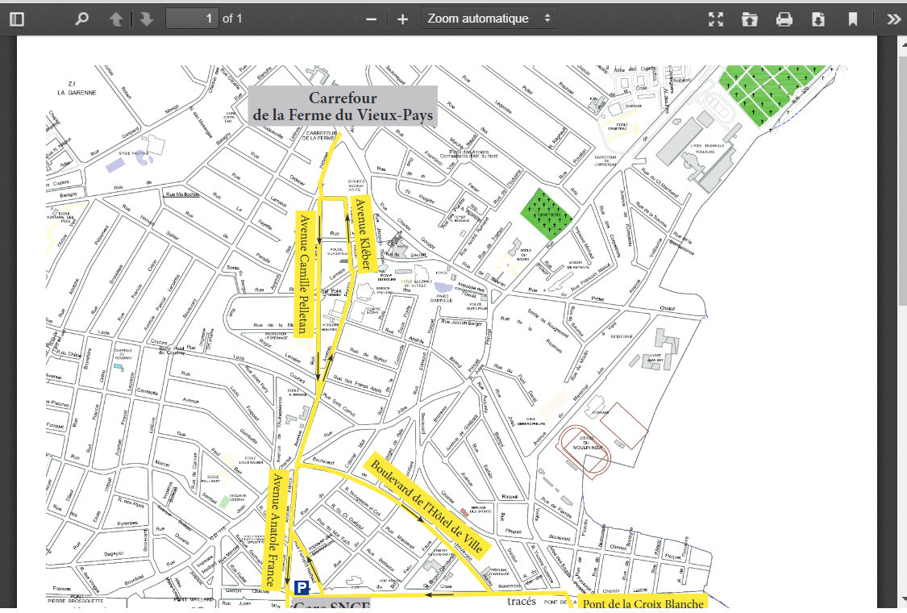907x613 pixels.
Task: Expand the tools menu with double chevron
Action: (x=892, y=19)
